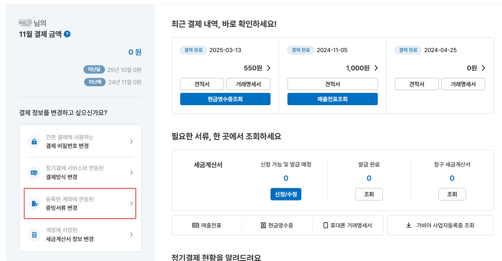Open 휴대폰 거래명세서 with phone icon
The image size is (502, 261).
[x=347, y=226]
